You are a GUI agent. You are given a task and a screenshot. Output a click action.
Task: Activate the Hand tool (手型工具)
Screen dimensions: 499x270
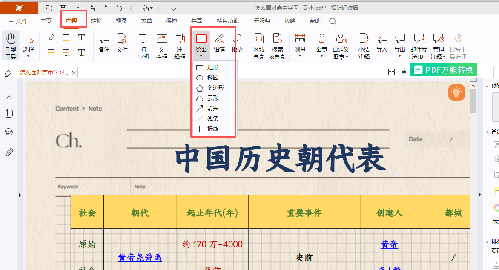coord(11,46)
